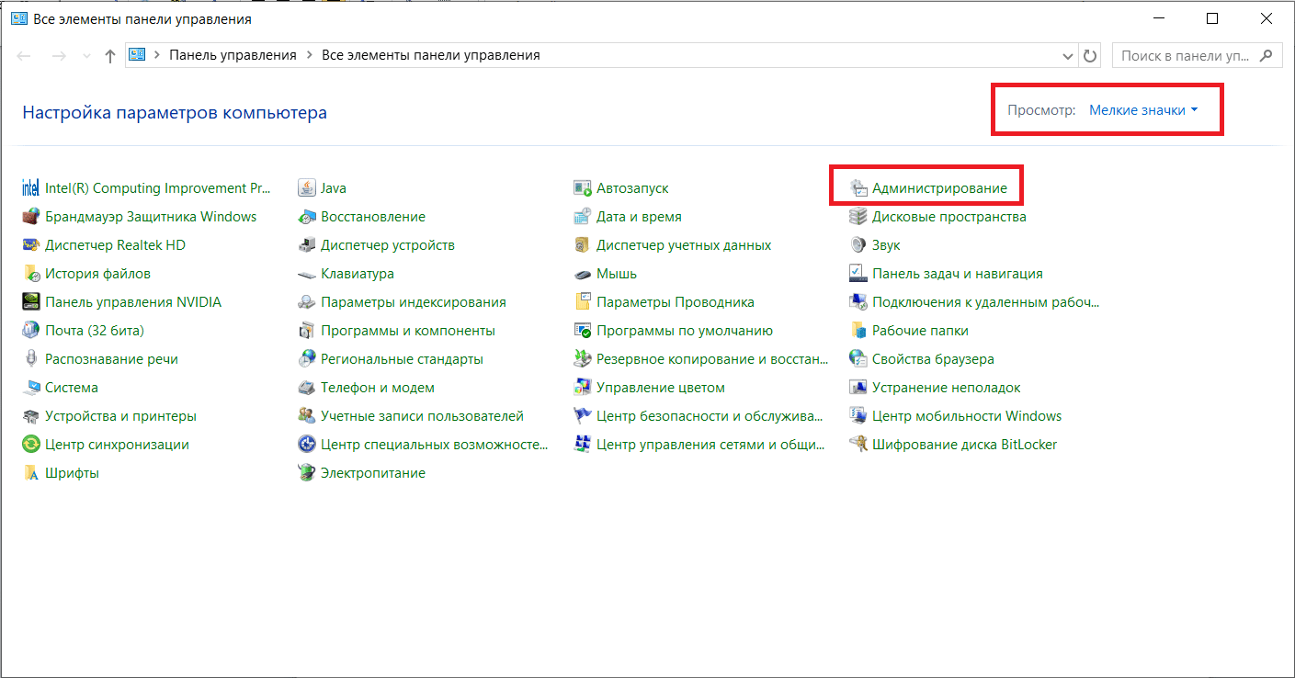Screen dimensions: 1295x678
Task: Open Брандмауэр Защитника Windows
Action: coord(134,216)
